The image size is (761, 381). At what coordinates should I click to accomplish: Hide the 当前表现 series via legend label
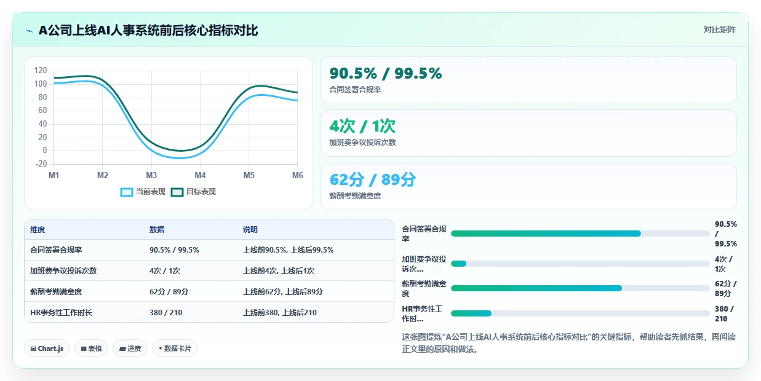[x=151, y=192]
